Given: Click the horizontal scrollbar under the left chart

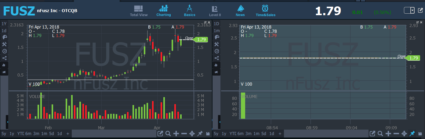Looking at the screenshot, I should [113, 134].
